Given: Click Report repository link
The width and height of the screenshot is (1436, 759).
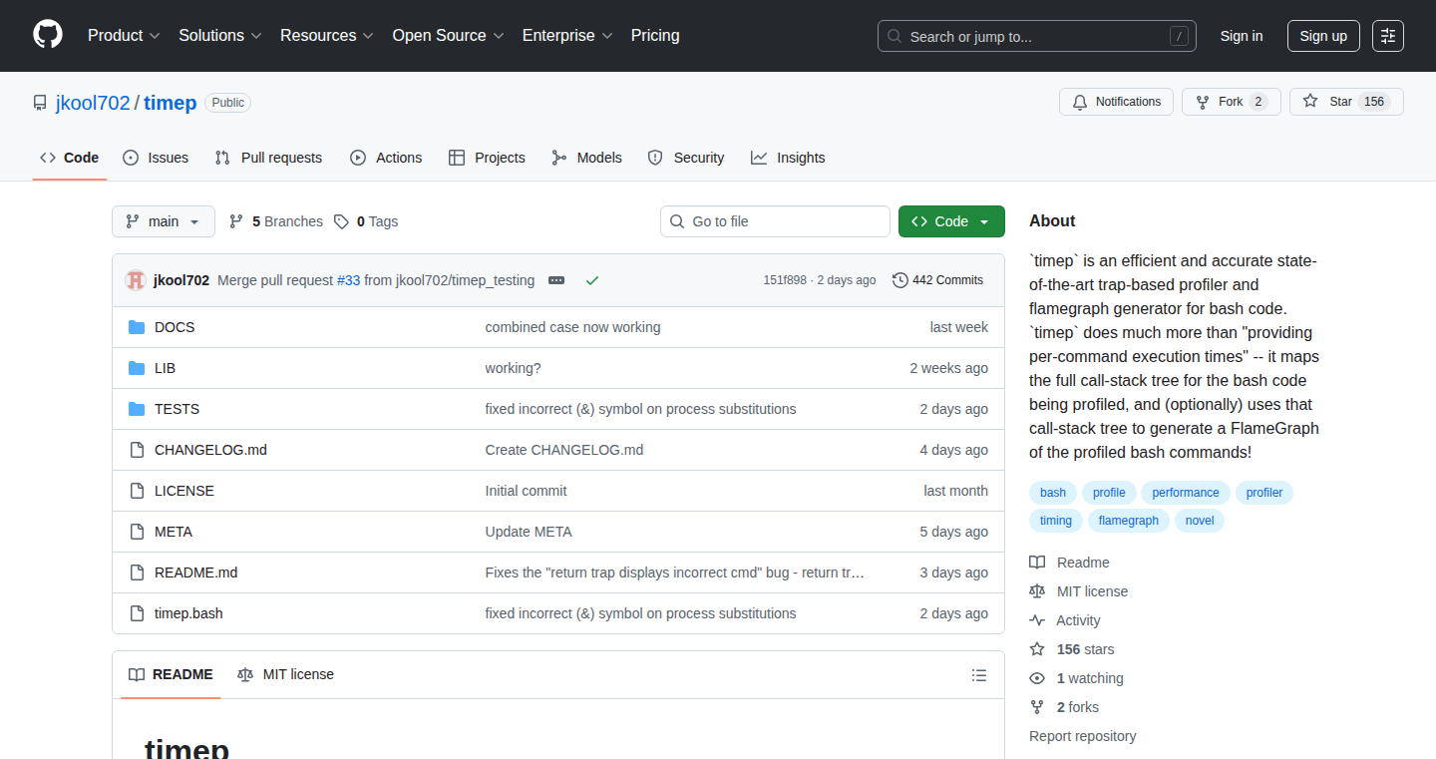Looking at the screenshot, I should [1082, 736].
